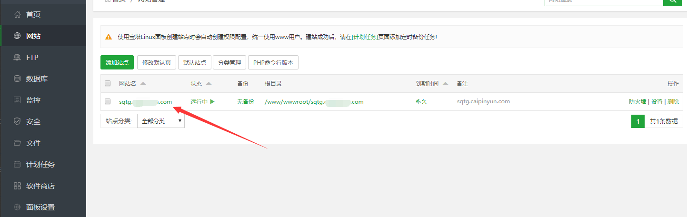Open 面板设置 in the sidebar
Viewport: 687px width, 217px height.
(40, 207)
